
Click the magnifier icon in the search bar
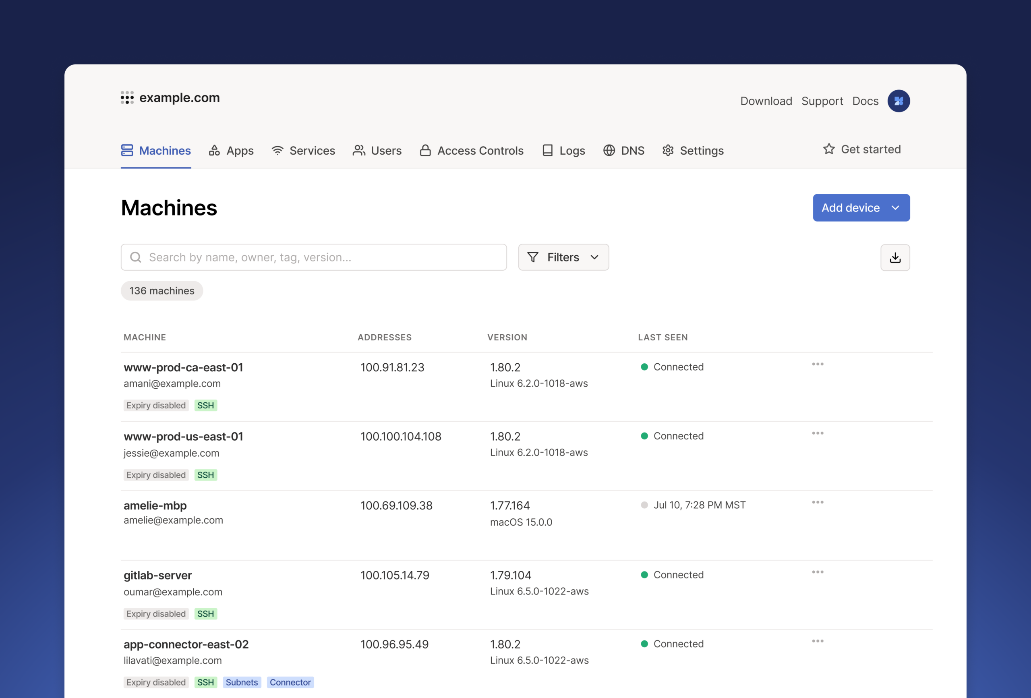135,257
